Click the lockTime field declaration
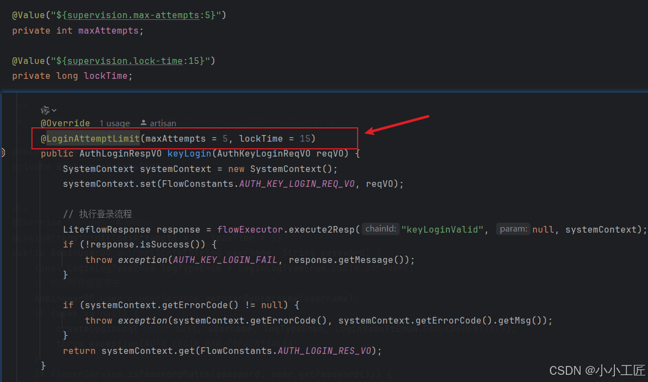648x382 pixels. coord(106,76)
